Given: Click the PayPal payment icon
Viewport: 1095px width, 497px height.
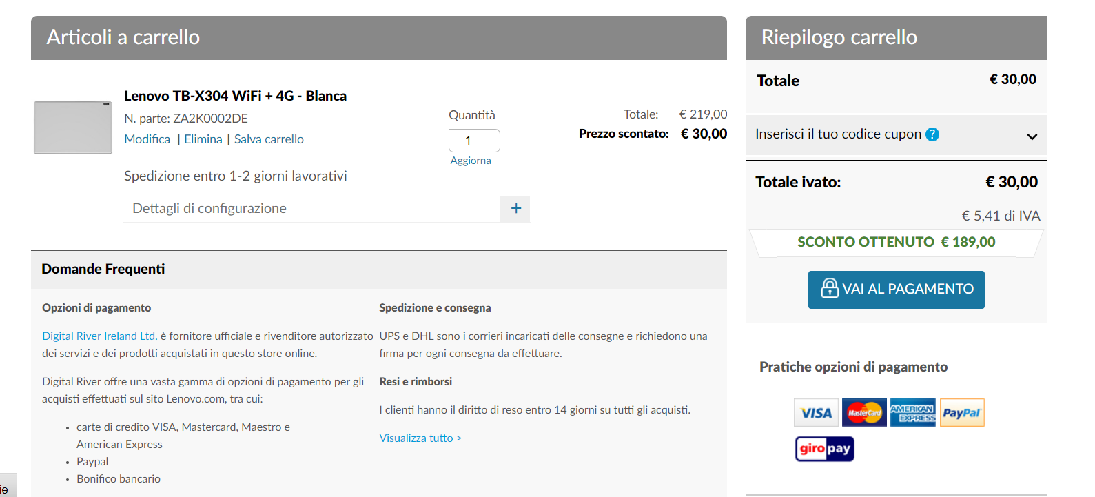Looking at the screenshot, I should pos(961,413).
